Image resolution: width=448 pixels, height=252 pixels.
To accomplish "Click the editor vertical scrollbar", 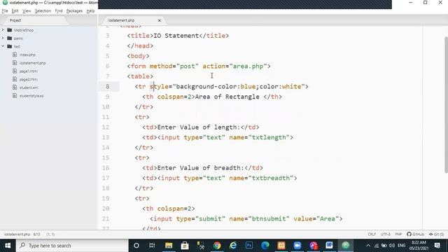I will 446,104.
